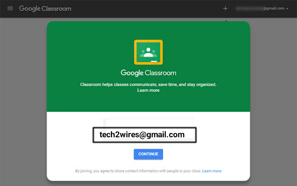Expand the account dropdown arrow beside gmail.com
Viewport: 297px width, 186px height.
(287, 9)
